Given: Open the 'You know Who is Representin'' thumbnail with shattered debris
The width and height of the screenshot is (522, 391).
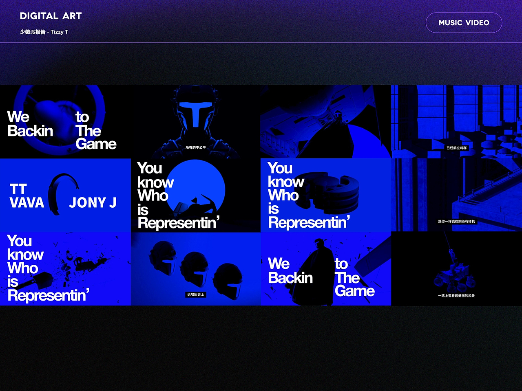Looking at the screenshot, I should (65, 269).
